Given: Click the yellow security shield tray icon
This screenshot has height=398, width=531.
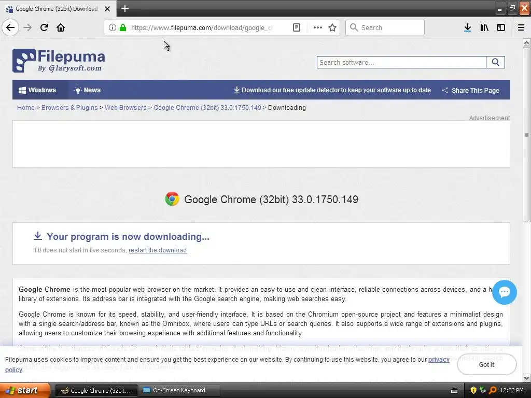Looking at the screenshot, I should (473, 390).
